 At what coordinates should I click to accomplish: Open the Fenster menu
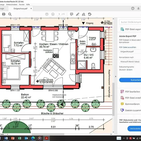click(22, 4)
